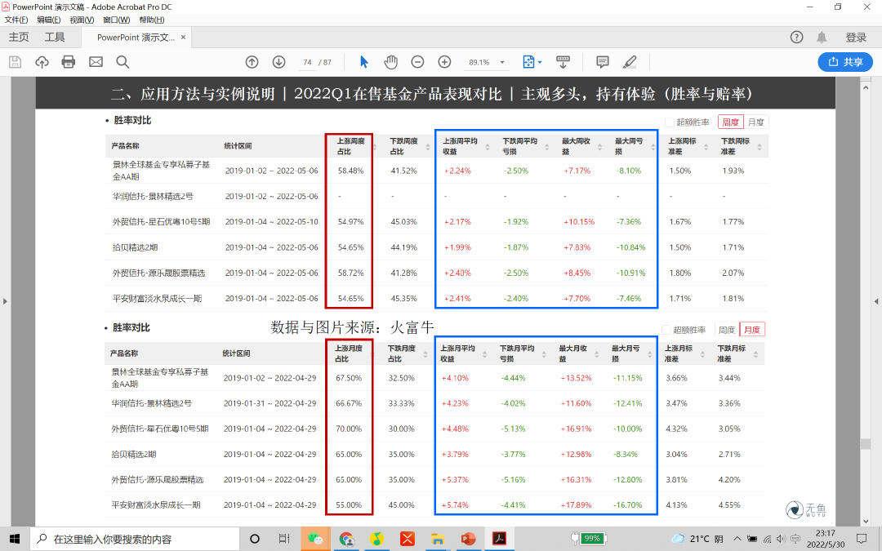The height and width of the screenshot is (551, 882).
Task: Open PowerPoint from taskbar
Action: coord(468,539)
